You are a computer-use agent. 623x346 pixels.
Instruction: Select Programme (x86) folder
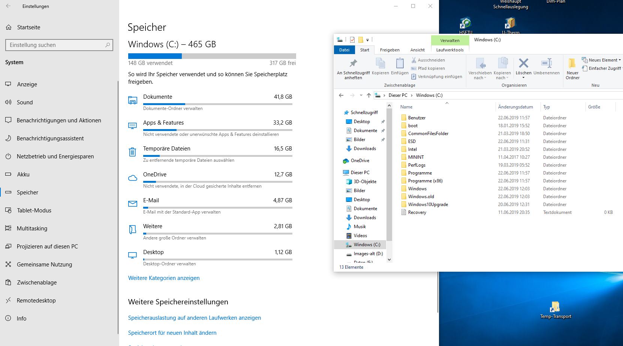coord(425,181)
